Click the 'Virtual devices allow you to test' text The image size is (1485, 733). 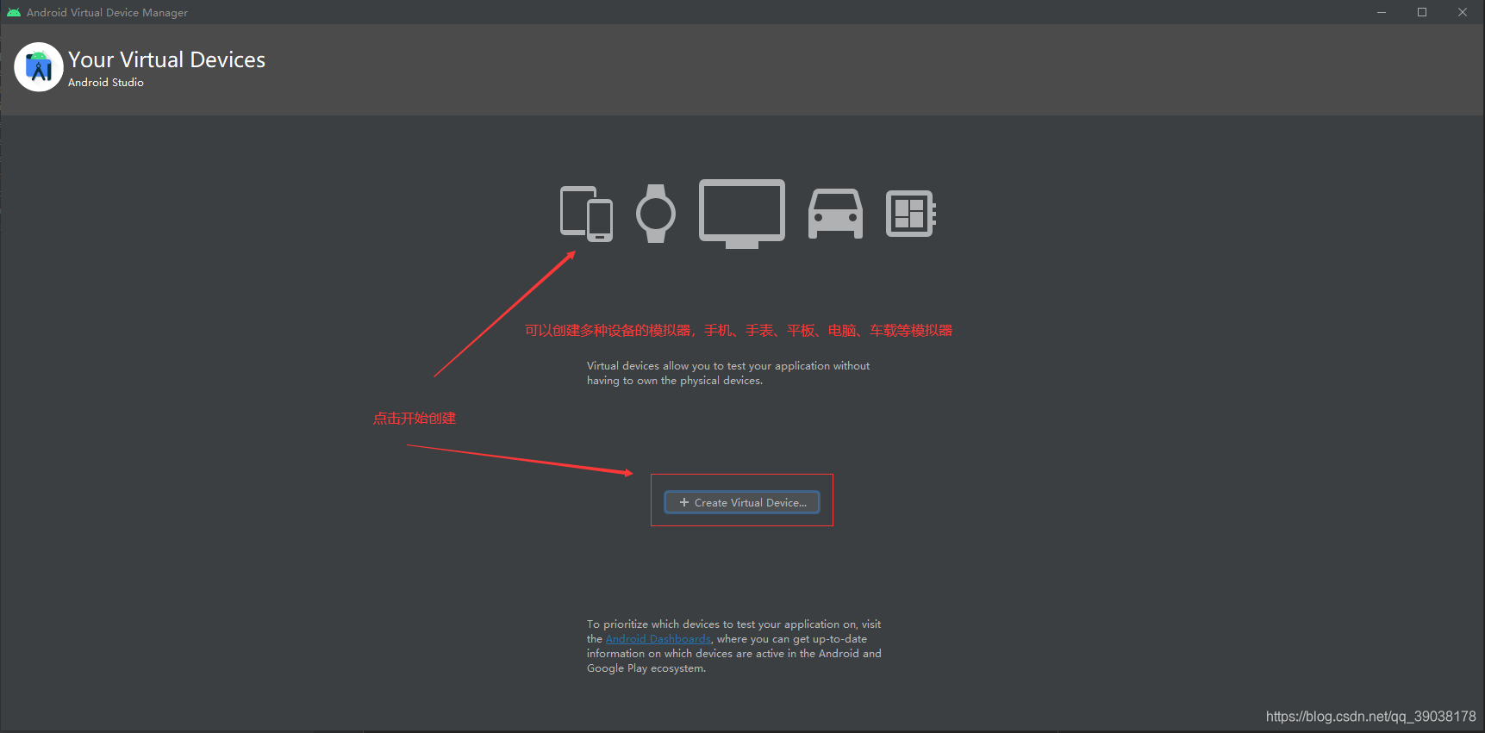coord(728,373)
